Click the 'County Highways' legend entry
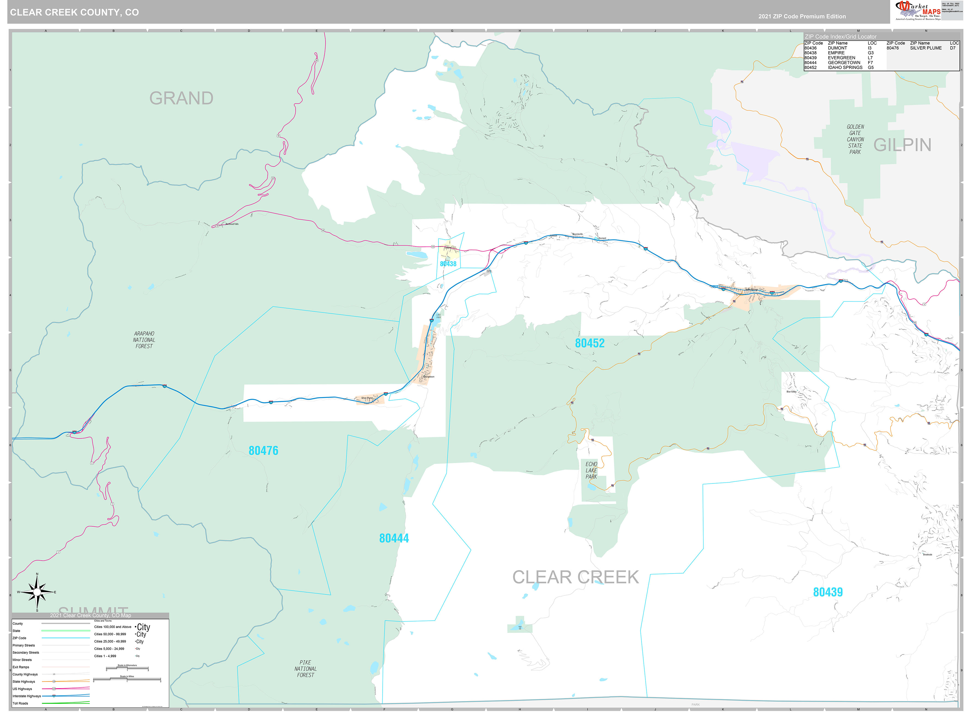 click(25, 674)
